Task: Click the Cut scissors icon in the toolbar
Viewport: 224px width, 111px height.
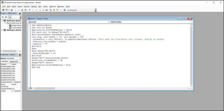Action: (15, 10)
